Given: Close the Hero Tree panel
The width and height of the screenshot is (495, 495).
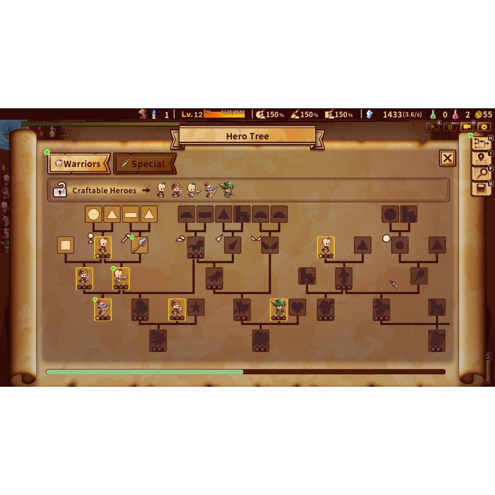Looking at the screenshot, I should (x=447, y=158).
